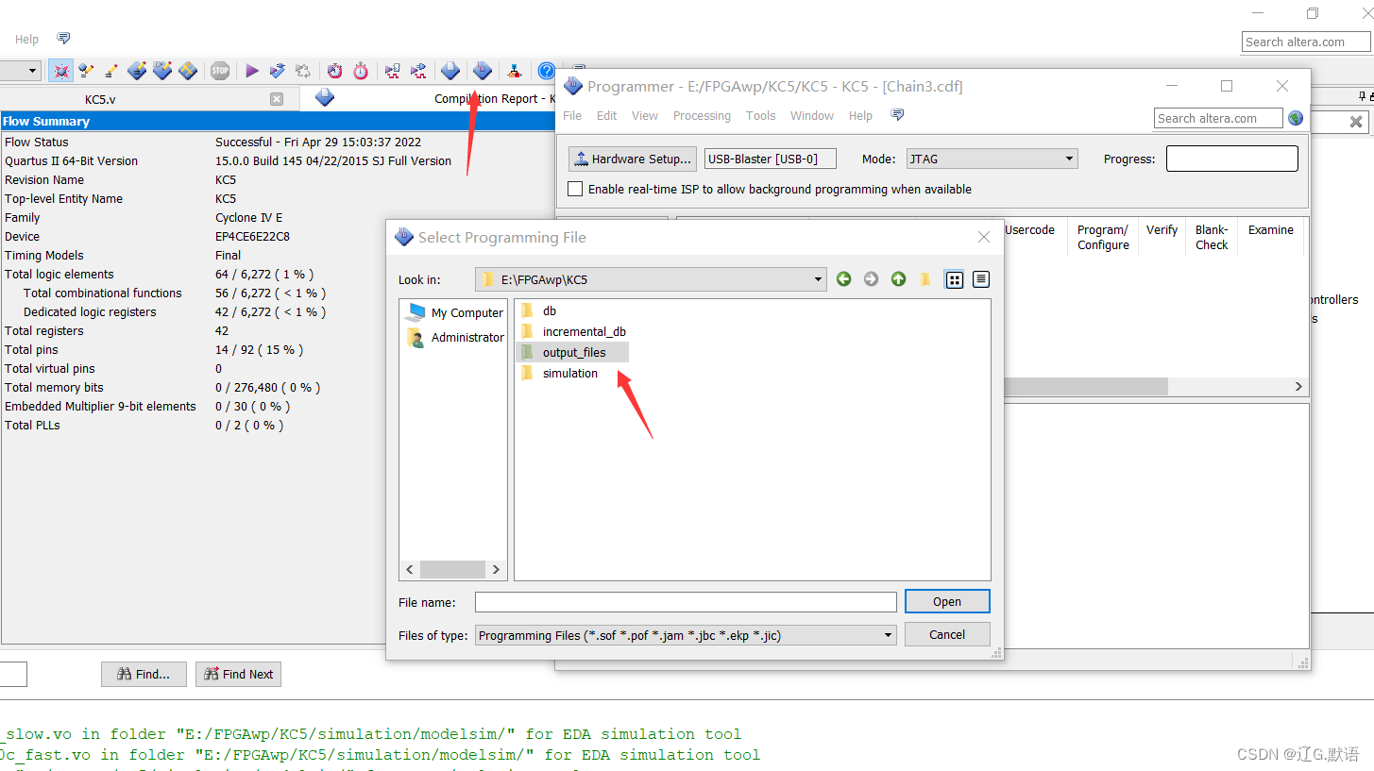This screenshot has width=1374, height=771.
Task: Switch to the KC5.v tab
Action: click(x=100, y=99)
